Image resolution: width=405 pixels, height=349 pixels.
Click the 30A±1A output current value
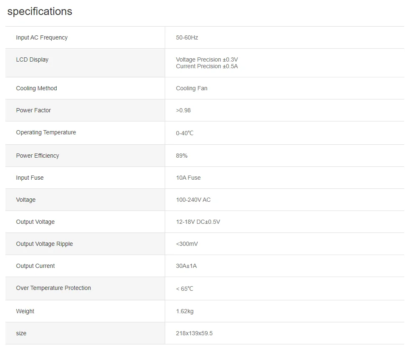pos(186,266)
